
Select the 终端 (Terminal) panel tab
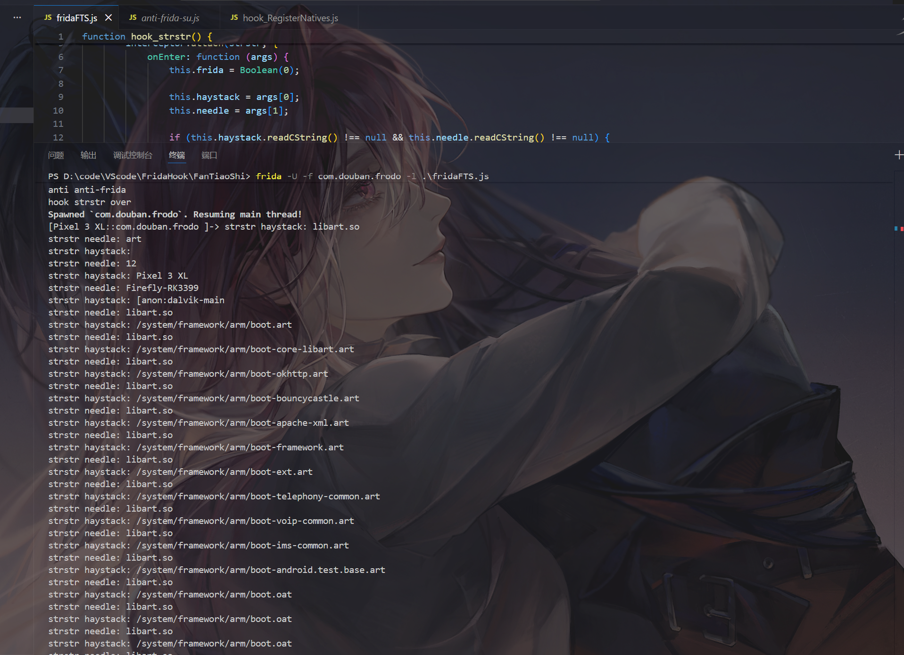coord(177,155)
